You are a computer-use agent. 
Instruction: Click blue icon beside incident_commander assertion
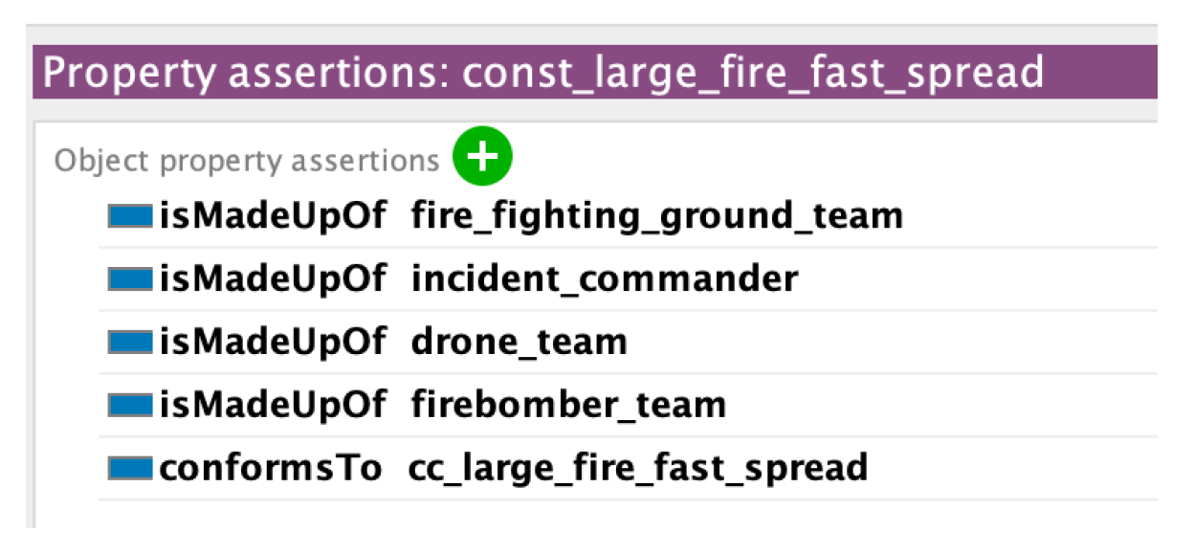[x=130, y=279]
